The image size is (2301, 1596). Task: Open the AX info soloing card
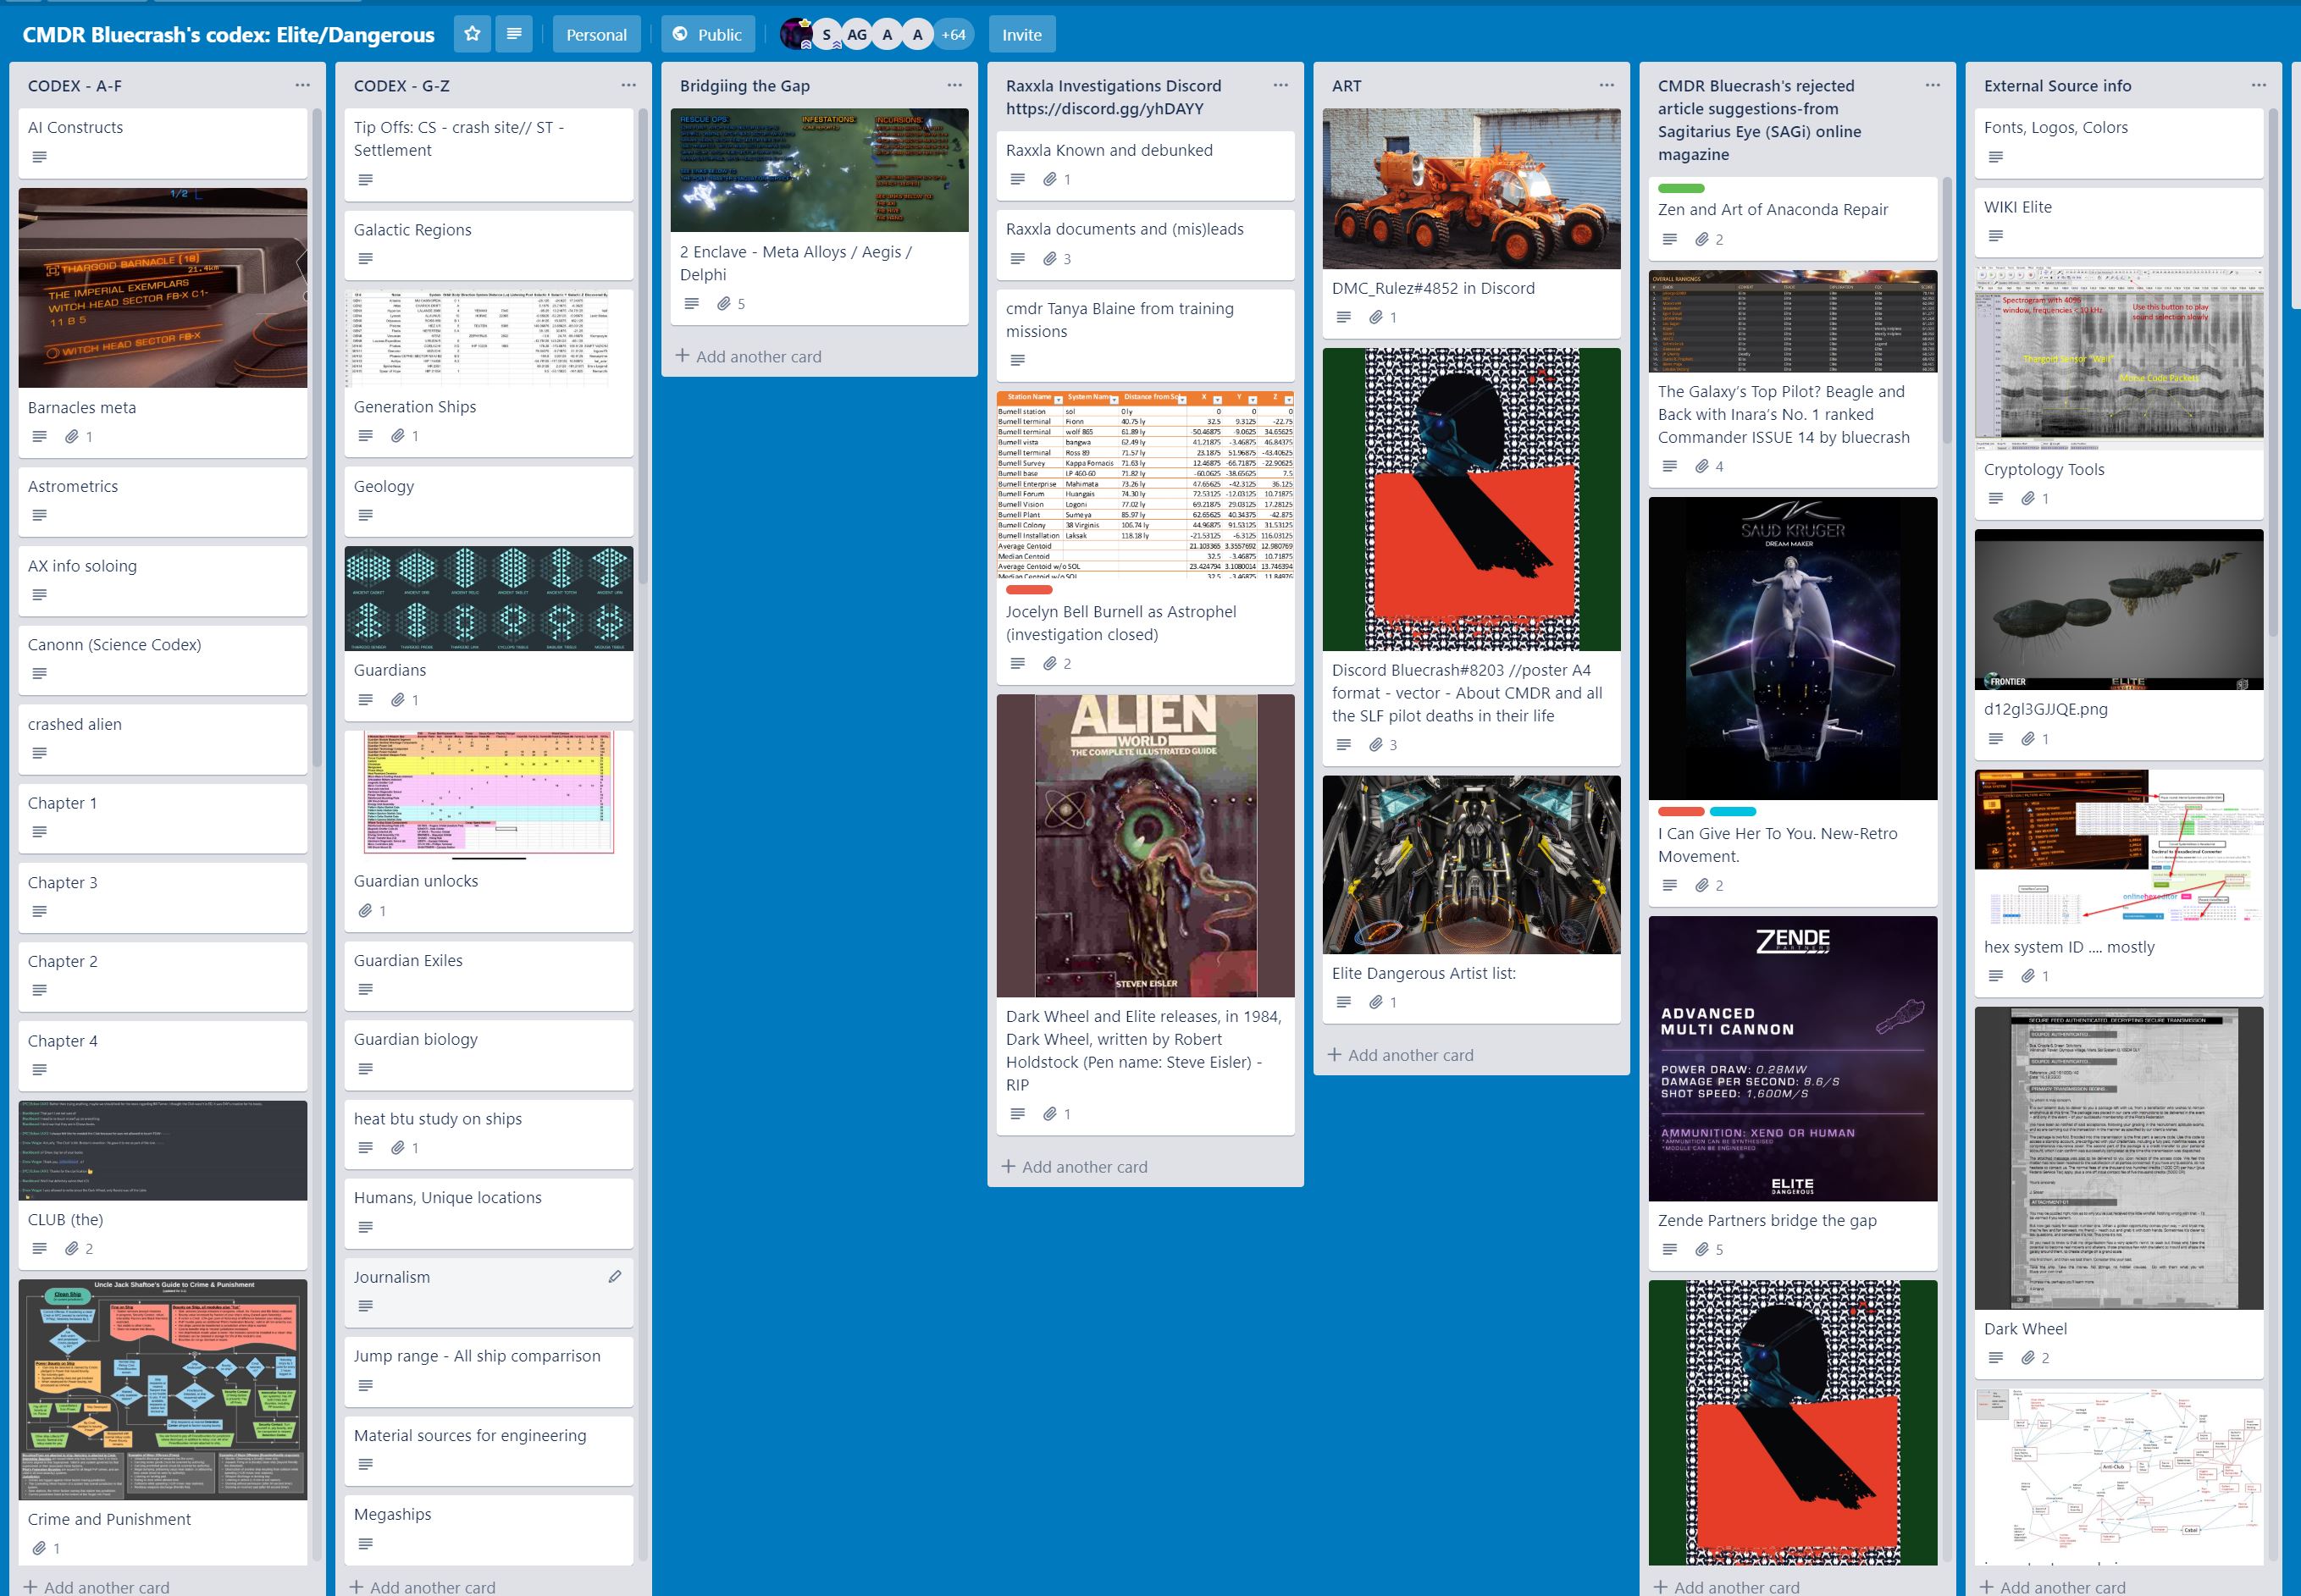(x=163, y=581)
